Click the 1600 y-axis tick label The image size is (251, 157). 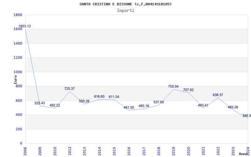(x=18, y=29)
